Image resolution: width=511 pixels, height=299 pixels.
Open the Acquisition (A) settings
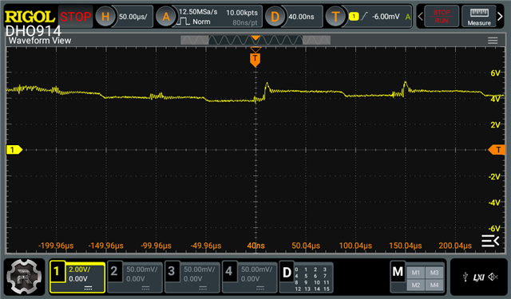166,16
